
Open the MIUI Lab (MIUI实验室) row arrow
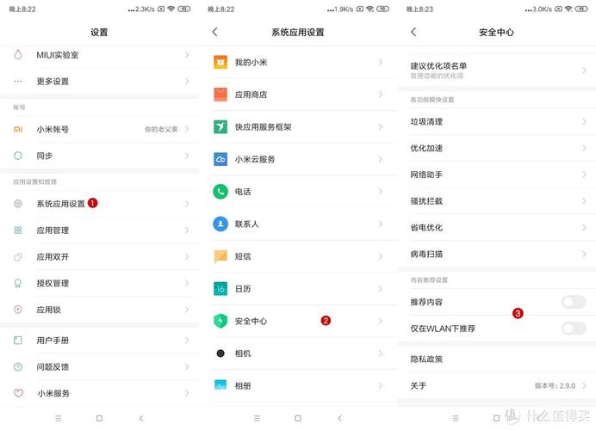click(x=187, y=55)
